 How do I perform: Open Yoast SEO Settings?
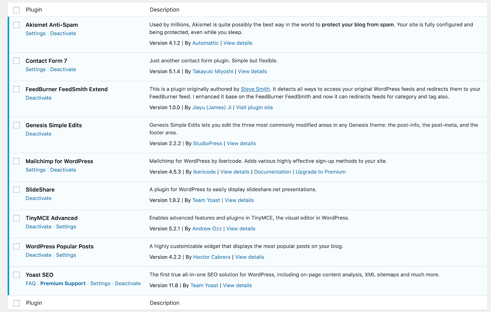coord(100,283)
